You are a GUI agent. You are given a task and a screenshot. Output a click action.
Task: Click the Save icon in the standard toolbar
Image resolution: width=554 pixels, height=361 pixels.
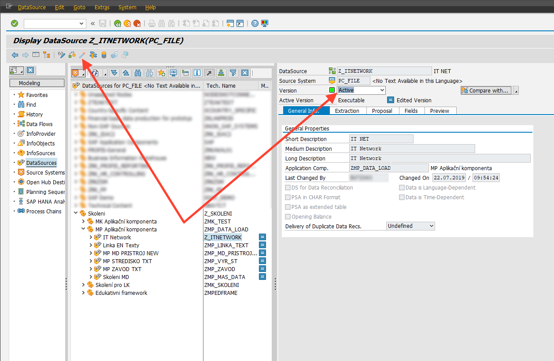pos(103,23)
